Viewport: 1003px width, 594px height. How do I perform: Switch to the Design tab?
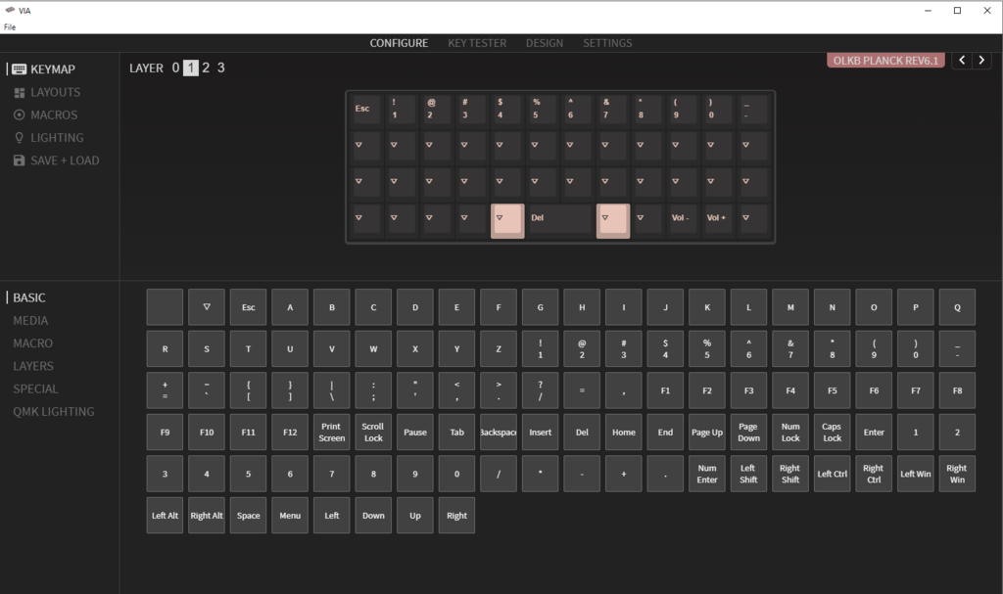click(x=545, y=43)
